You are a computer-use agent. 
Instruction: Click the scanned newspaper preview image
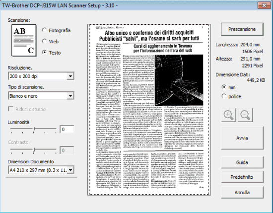coord(149,110)
